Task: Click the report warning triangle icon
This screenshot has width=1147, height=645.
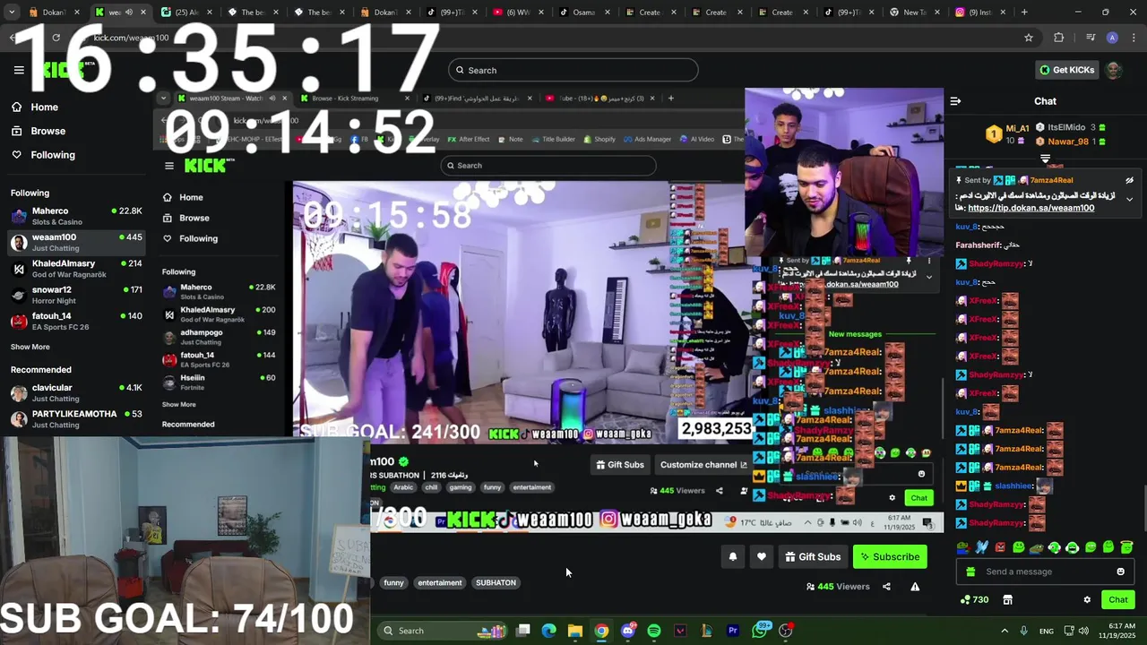Action: tap(915, 587)
